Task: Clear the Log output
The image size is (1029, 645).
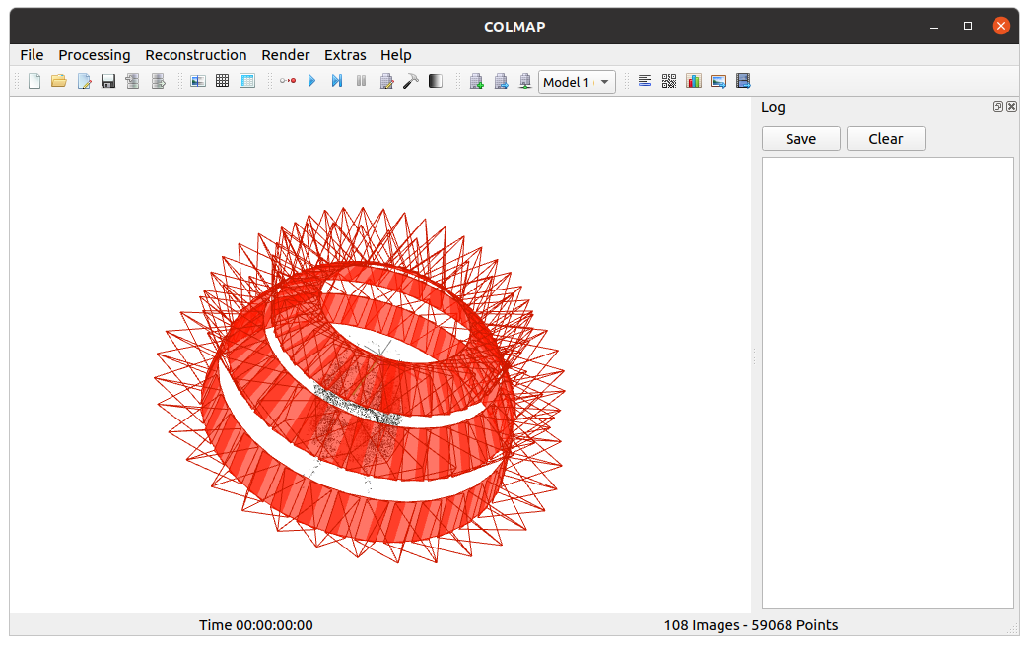Action: [885, 138]
